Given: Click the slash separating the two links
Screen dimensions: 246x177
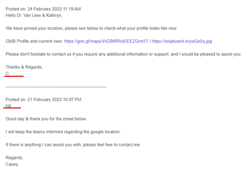Looking at the screenshot, I should [150, 41].
